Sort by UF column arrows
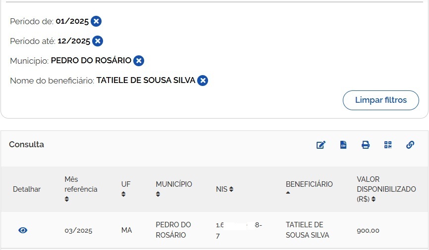The image size is (429, 250). (x=123, y=194)
